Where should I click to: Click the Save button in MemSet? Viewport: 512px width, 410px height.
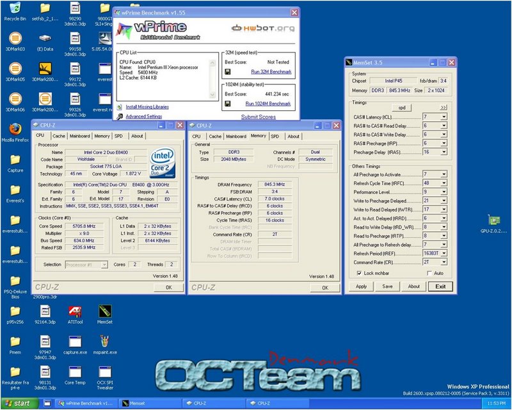click(387, 286)
